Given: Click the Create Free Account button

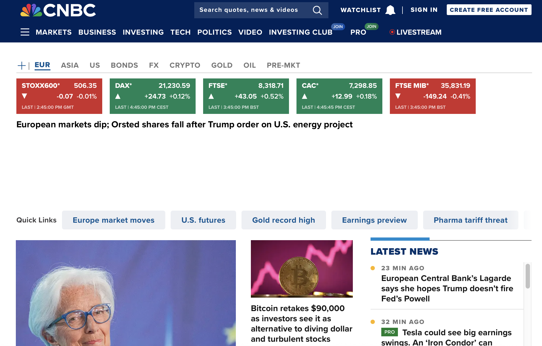Looking at the screenshot, I should pos(489,10).
